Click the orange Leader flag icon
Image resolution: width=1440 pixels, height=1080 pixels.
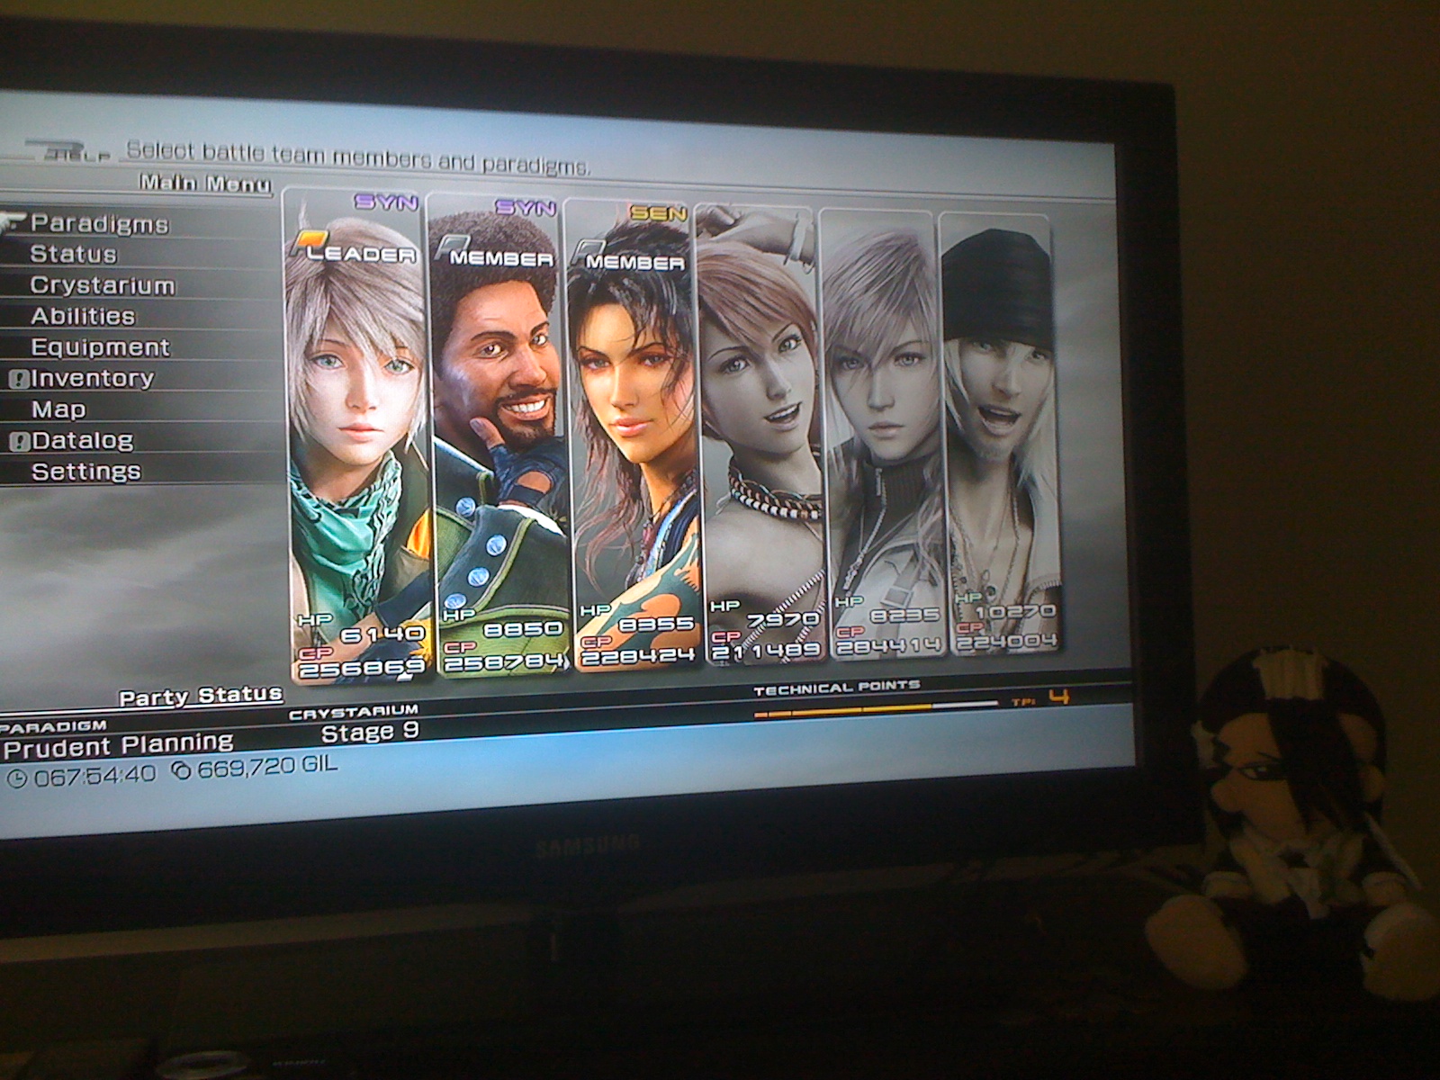coord(309,243)
